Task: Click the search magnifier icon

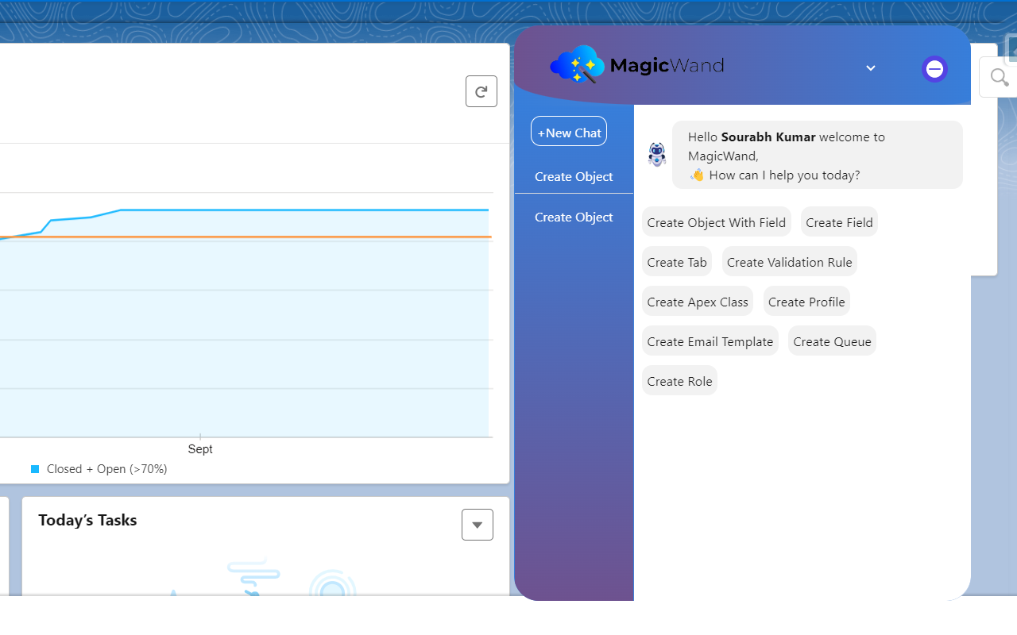Action: pos(1000,78)
